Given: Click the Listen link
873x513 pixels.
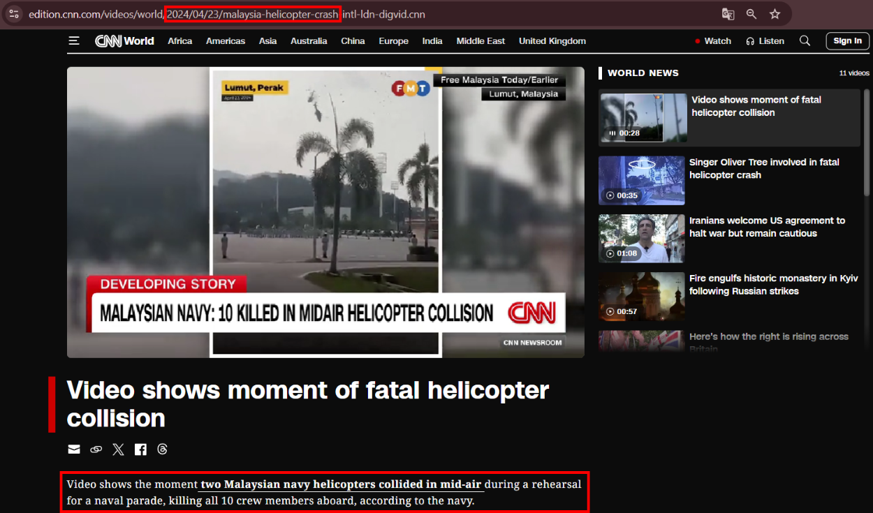Looking at the screenshot, I should tap(765, 41).
